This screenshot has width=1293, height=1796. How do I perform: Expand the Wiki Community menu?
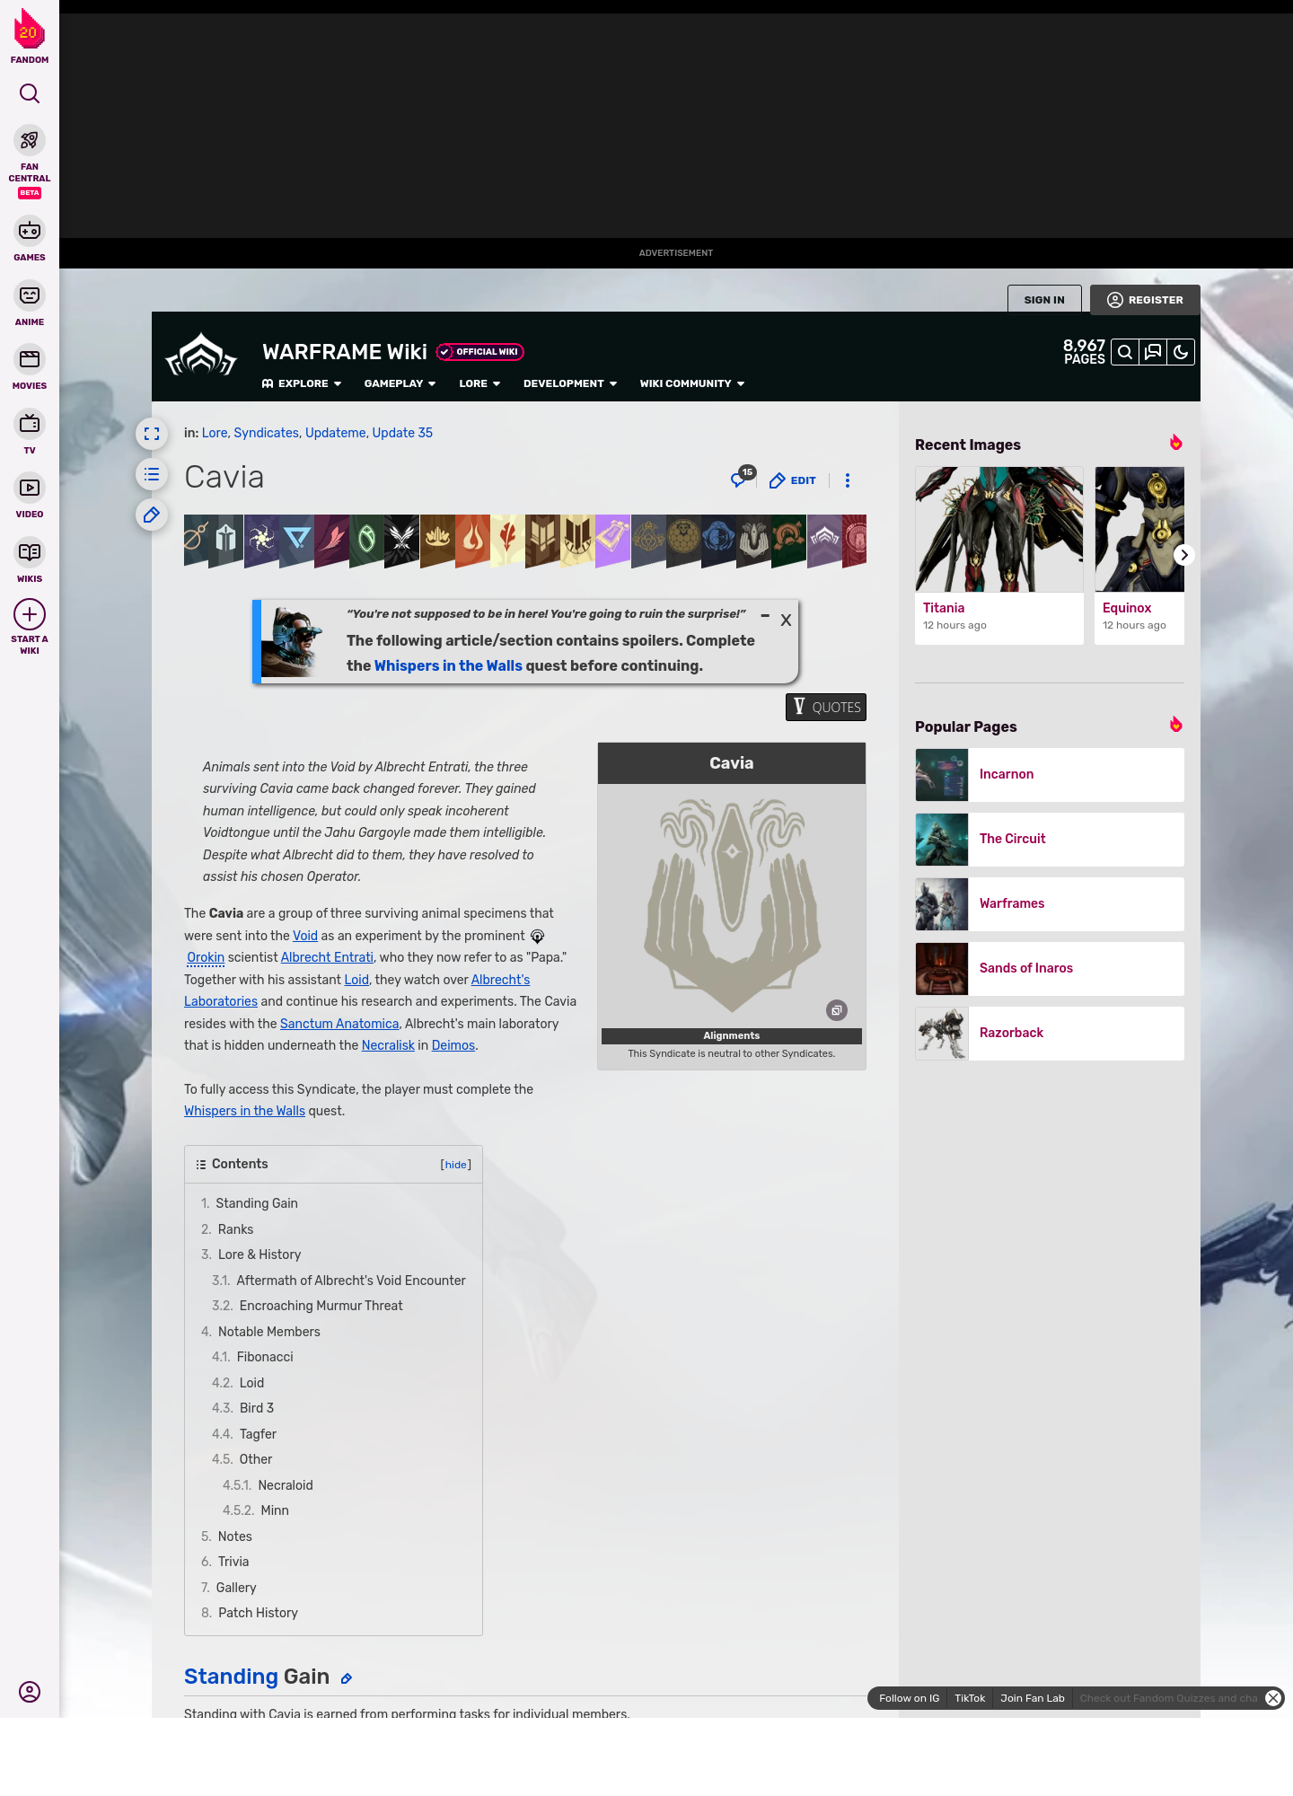[x=692, y=383]
